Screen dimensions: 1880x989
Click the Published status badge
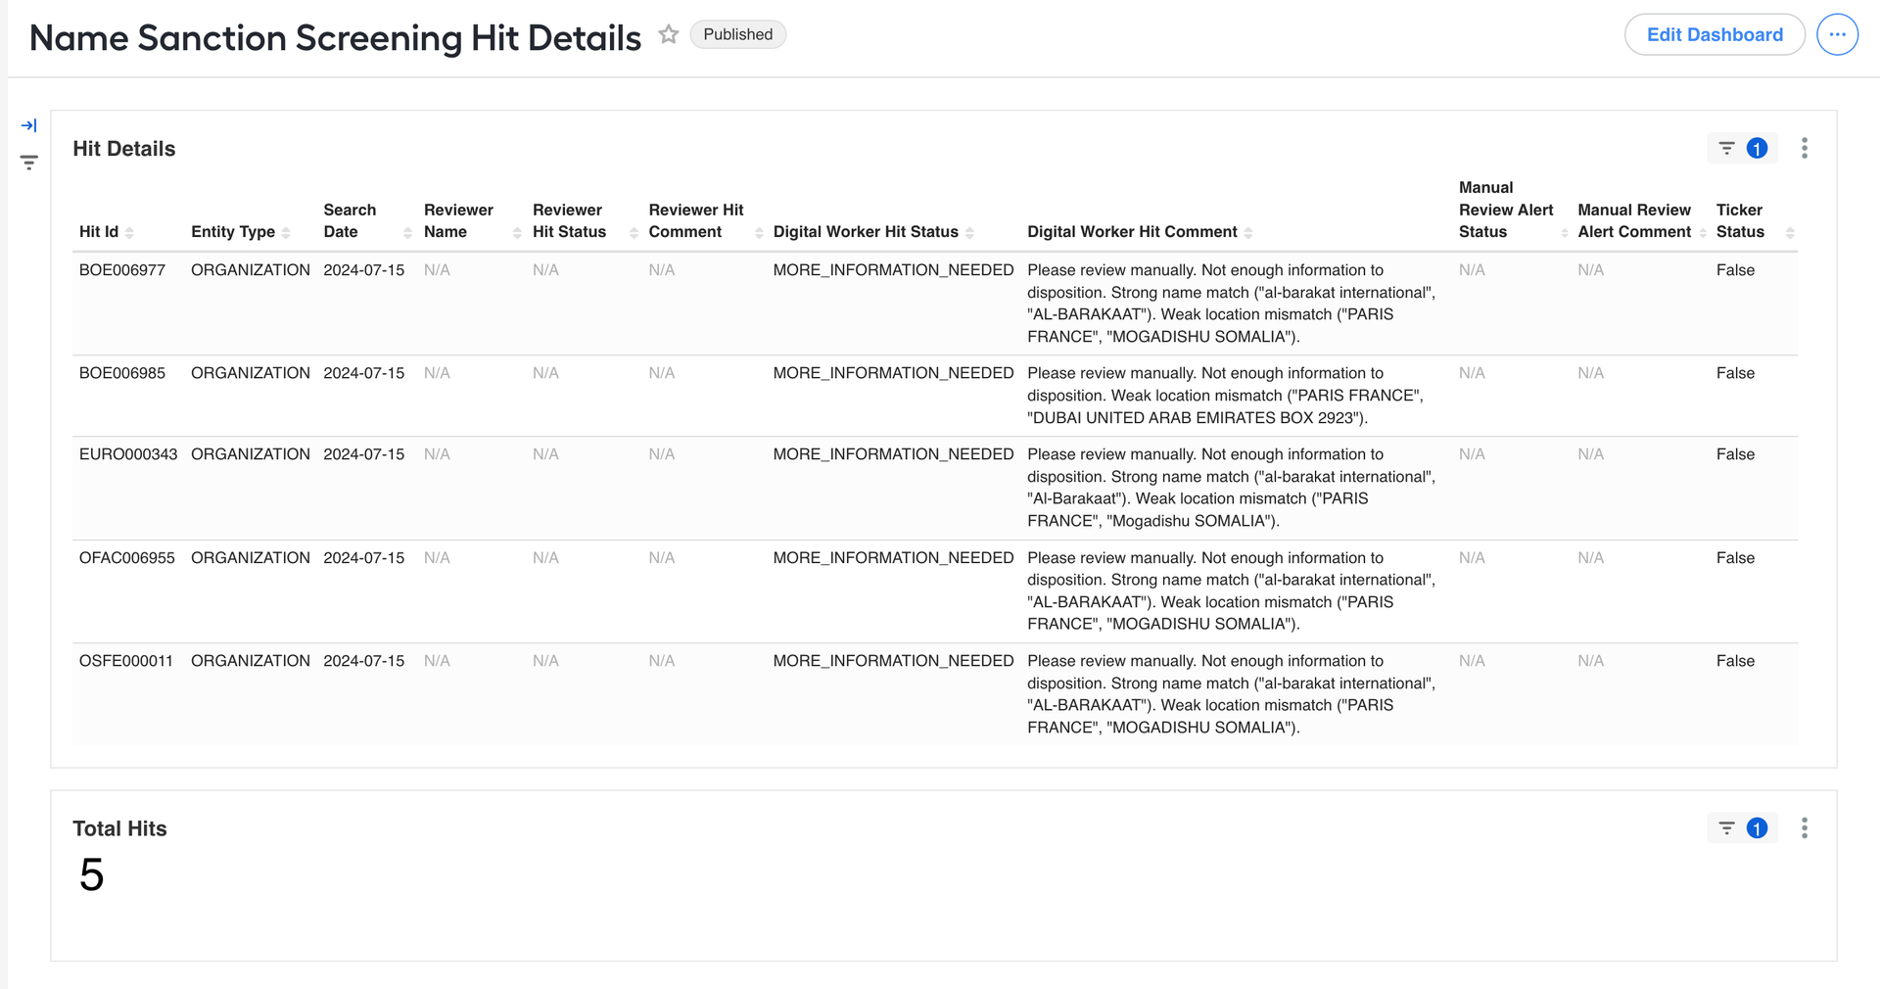point(738,34)
